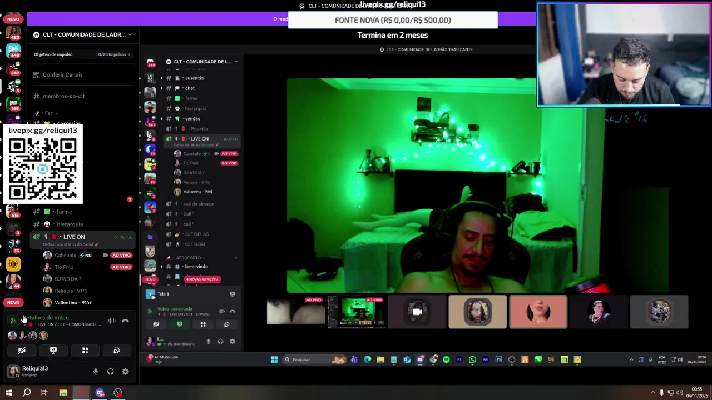712x400 pixels.
Task: Open After Effects icon in streamed taskbar
Action: click(x=486, y=359)
